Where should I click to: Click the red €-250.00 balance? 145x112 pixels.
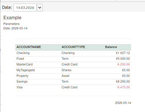(x=124, y=64)
